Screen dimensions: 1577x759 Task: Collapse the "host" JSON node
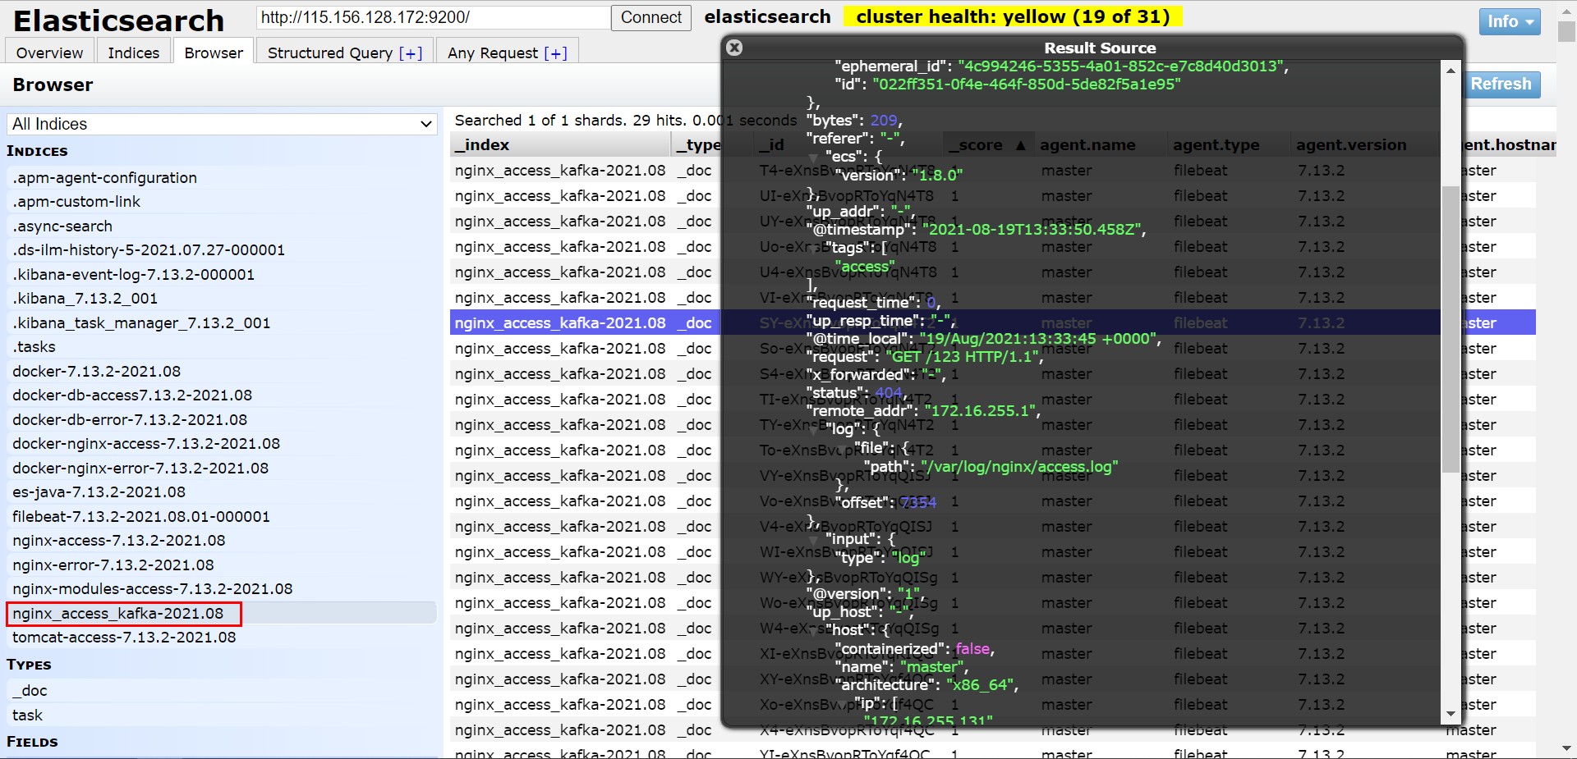point(813,630)
